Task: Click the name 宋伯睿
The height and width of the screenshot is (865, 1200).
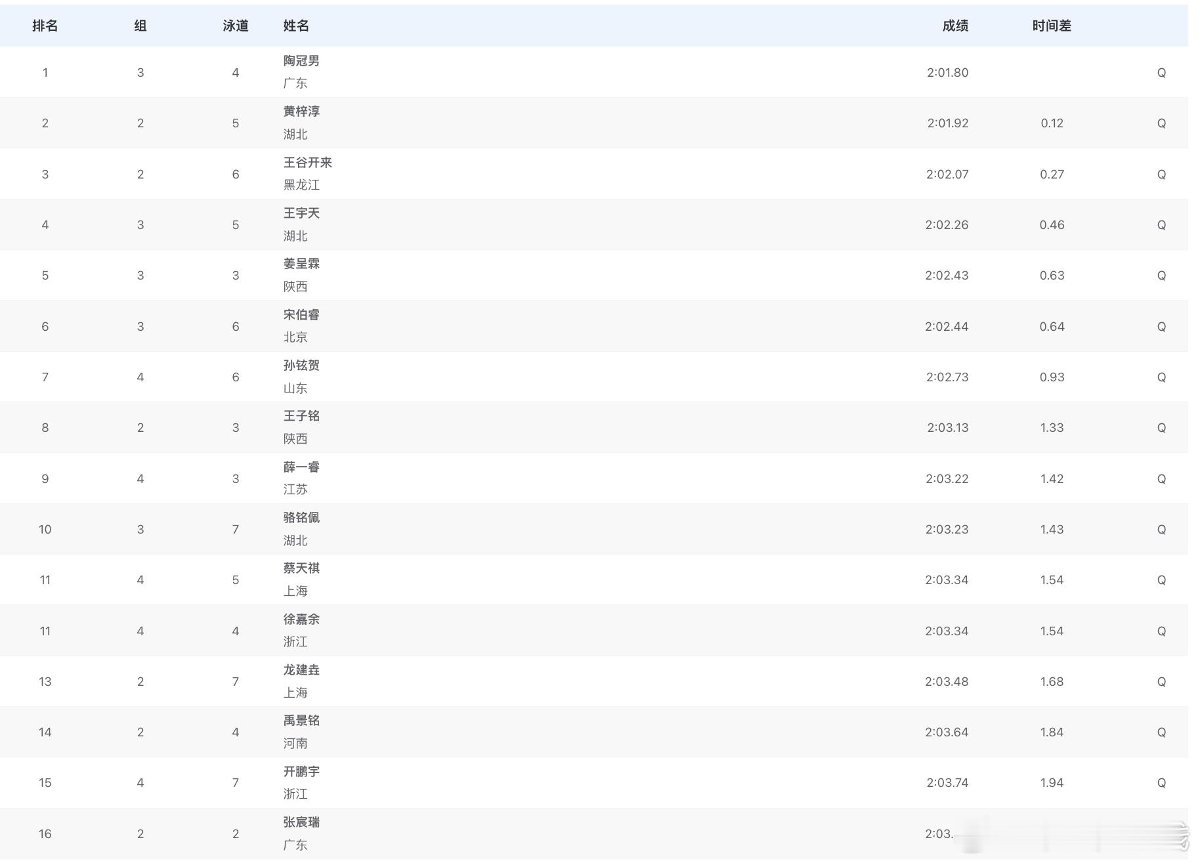Action: (301, 315)
